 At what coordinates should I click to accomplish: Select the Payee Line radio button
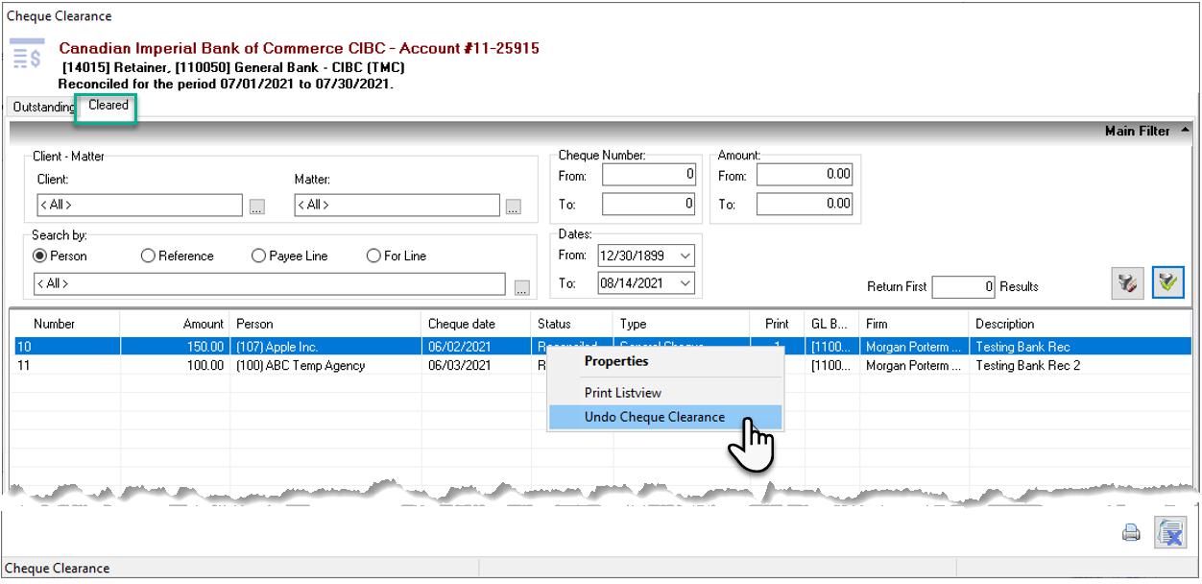coord(289,256)
